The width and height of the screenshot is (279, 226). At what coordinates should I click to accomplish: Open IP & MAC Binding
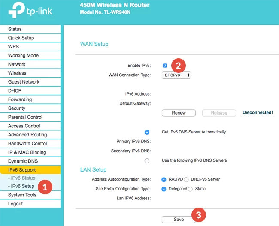(x=30, y=152)
